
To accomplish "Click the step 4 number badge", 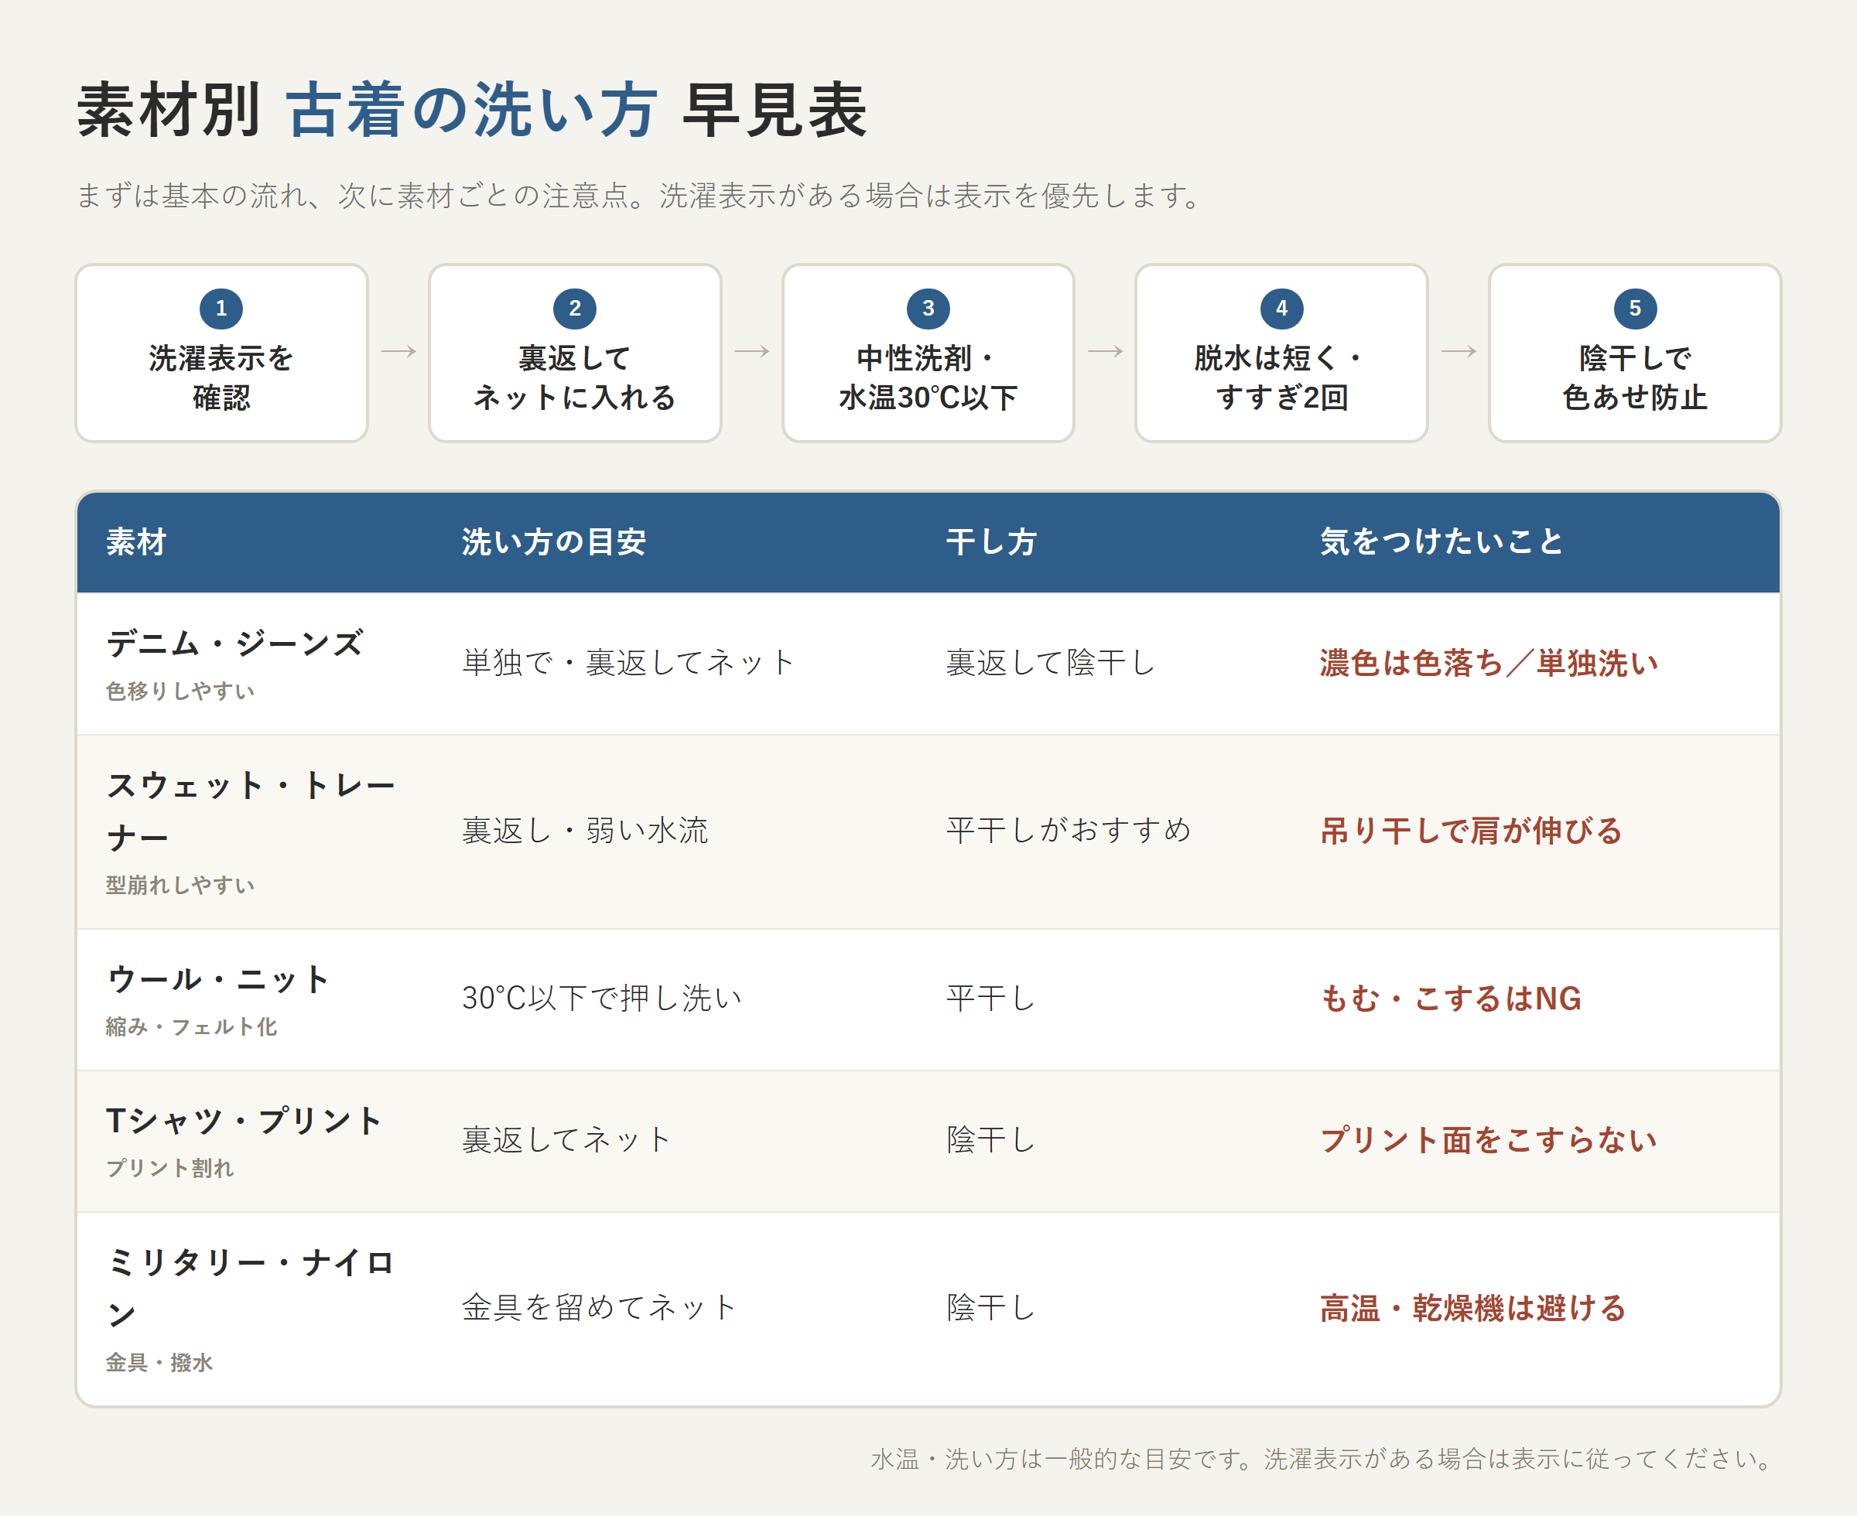I will pyautogui.click(x=1281, y=309).
